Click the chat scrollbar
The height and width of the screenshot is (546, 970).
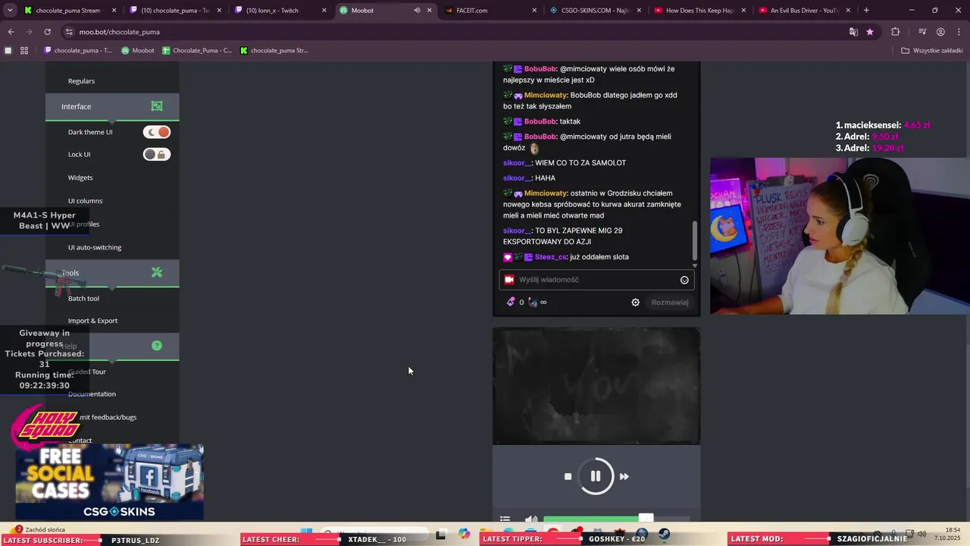pos(695,241)
